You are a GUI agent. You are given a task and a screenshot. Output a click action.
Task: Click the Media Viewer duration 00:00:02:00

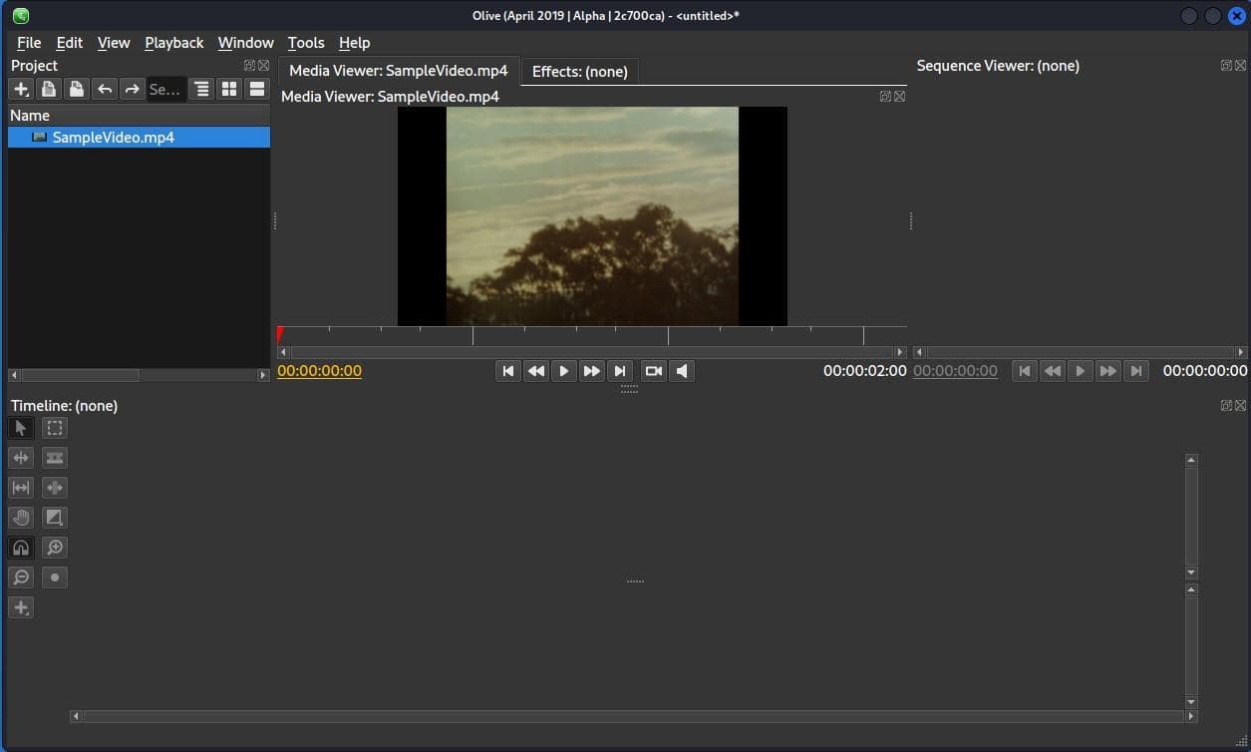pyautogui.click(x=865, y=371)
